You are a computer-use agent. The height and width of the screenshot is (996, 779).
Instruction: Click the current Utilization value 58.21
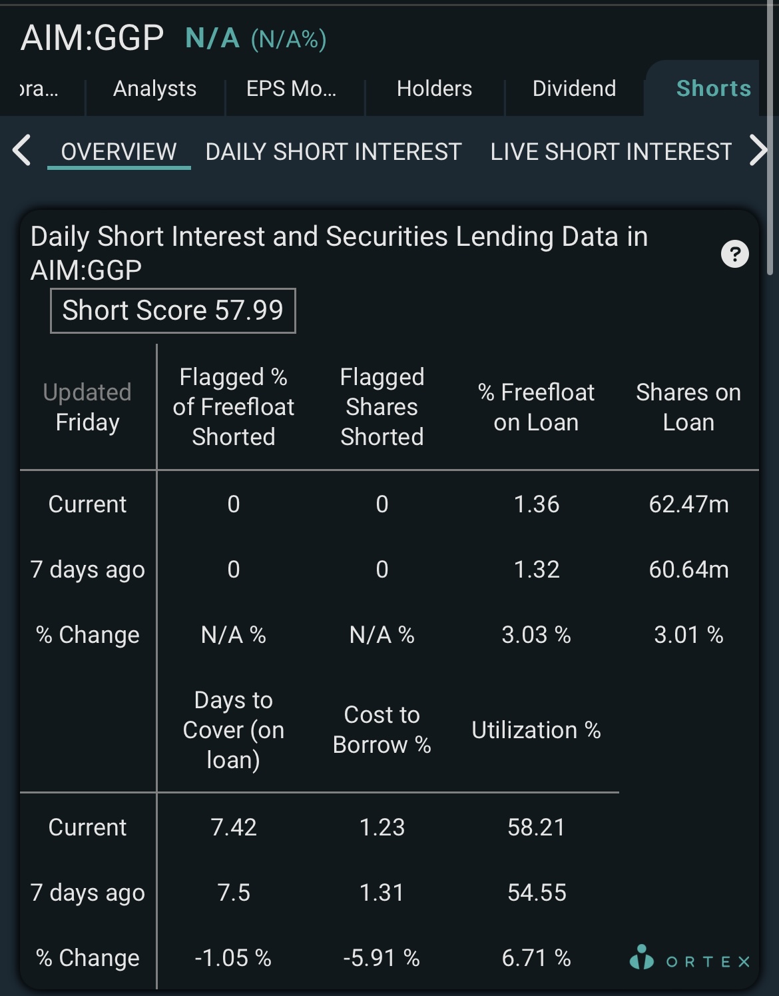(x=536, y=827)
